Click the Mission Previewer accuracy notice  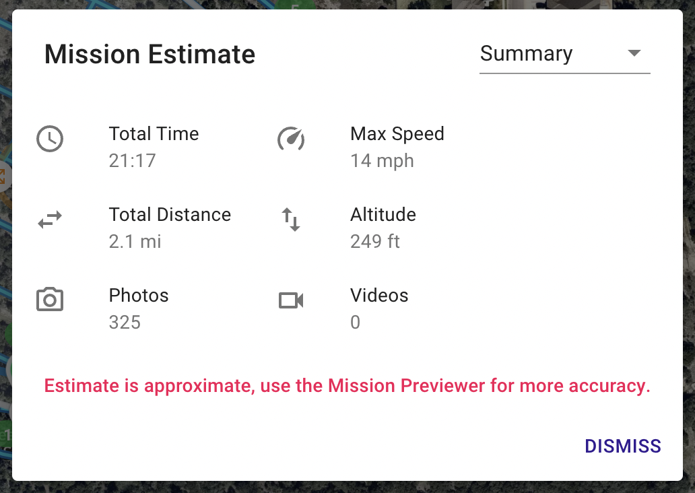point(347,386)
